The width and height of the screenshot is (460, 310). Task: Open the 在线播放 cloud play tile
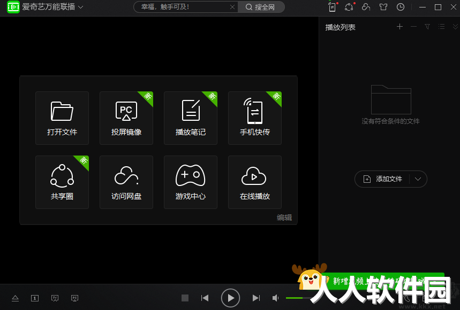pos(255,182)
